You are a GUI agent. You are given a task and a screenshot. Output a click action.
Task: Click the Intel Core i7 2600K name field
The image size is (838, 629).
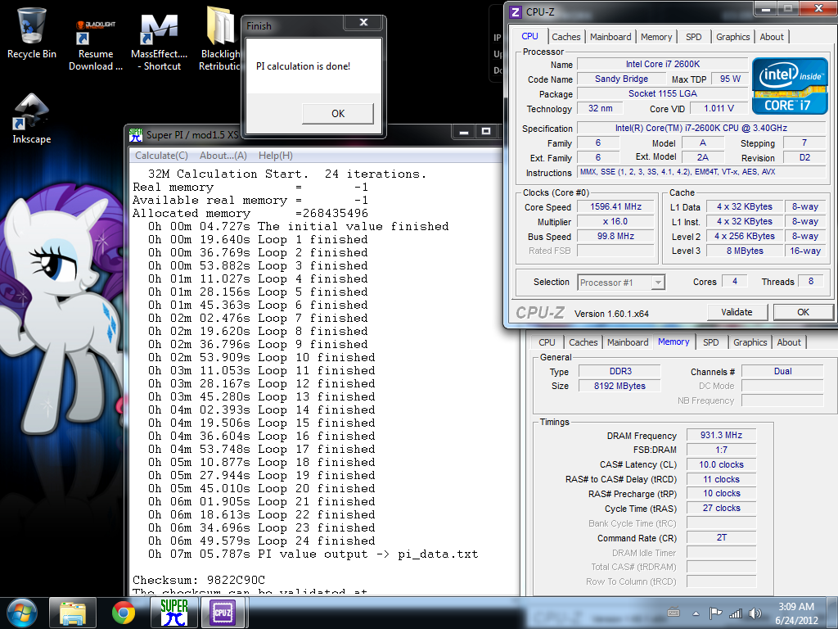(663, 64)
